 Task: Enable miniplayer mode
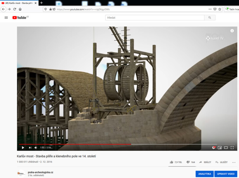tap(220, 147)
